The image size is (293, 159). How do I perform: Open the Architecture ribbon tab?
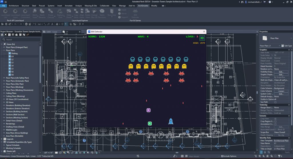click(14, 5)
